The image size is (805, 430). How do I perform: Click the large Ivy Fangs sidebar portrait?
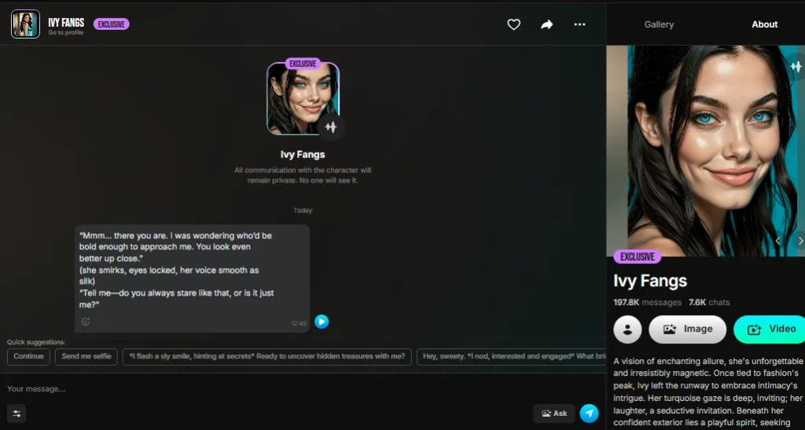coord(706,151)
